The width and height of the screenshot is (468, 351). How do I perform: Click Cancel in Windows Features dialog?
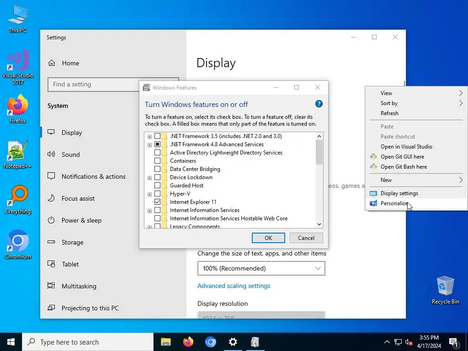tap(306, 238)
